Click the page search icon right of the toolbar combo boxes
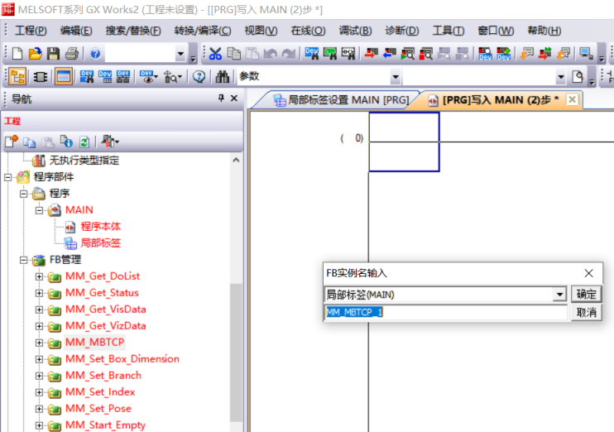614x432 pixels. 578,76
